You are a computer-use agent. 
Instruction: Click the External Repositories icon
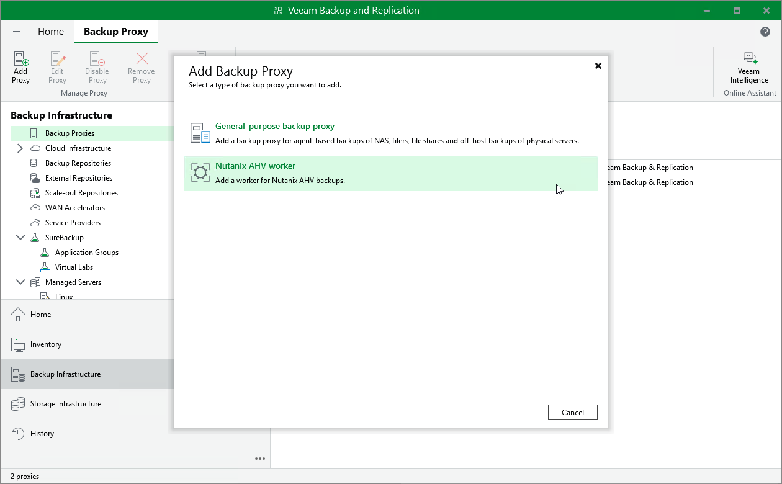[35, 178]
